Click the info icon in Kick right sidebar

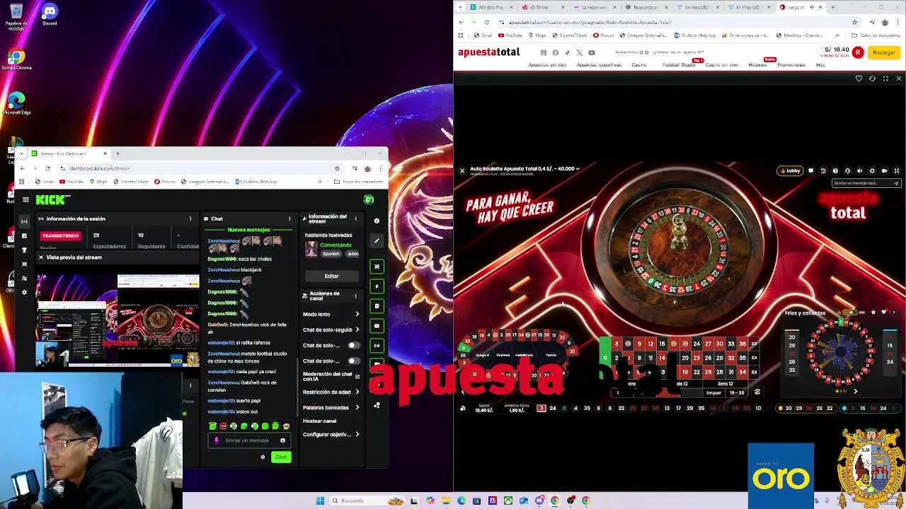(377, 221)
